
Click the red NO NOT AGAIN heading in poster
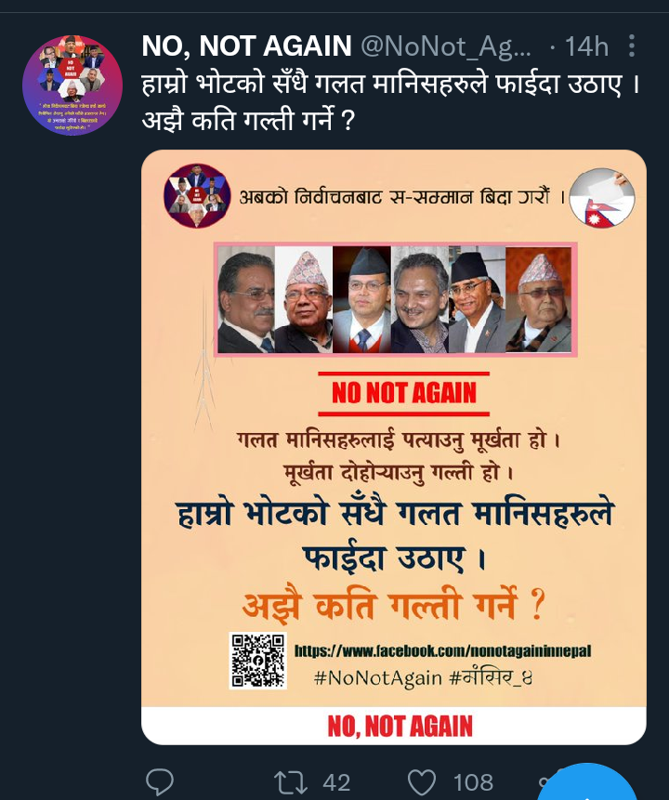[403, 393]
